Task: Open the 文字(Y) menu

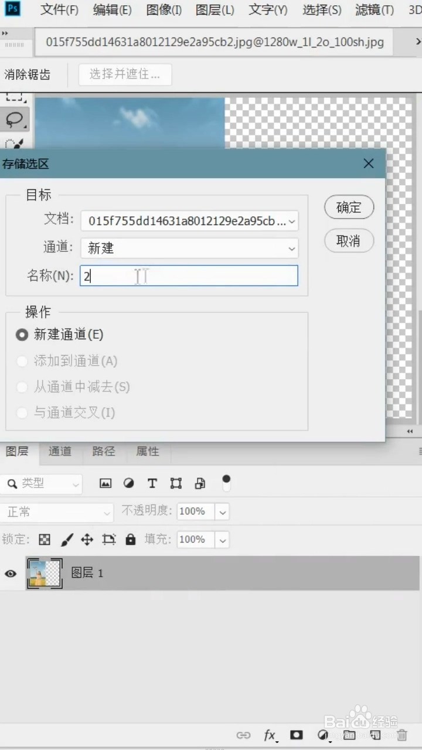Action: coord(268,10)
